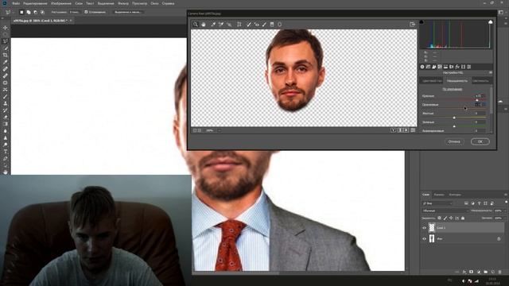Open the Split Toning panel icon

[x=445, y=67]
